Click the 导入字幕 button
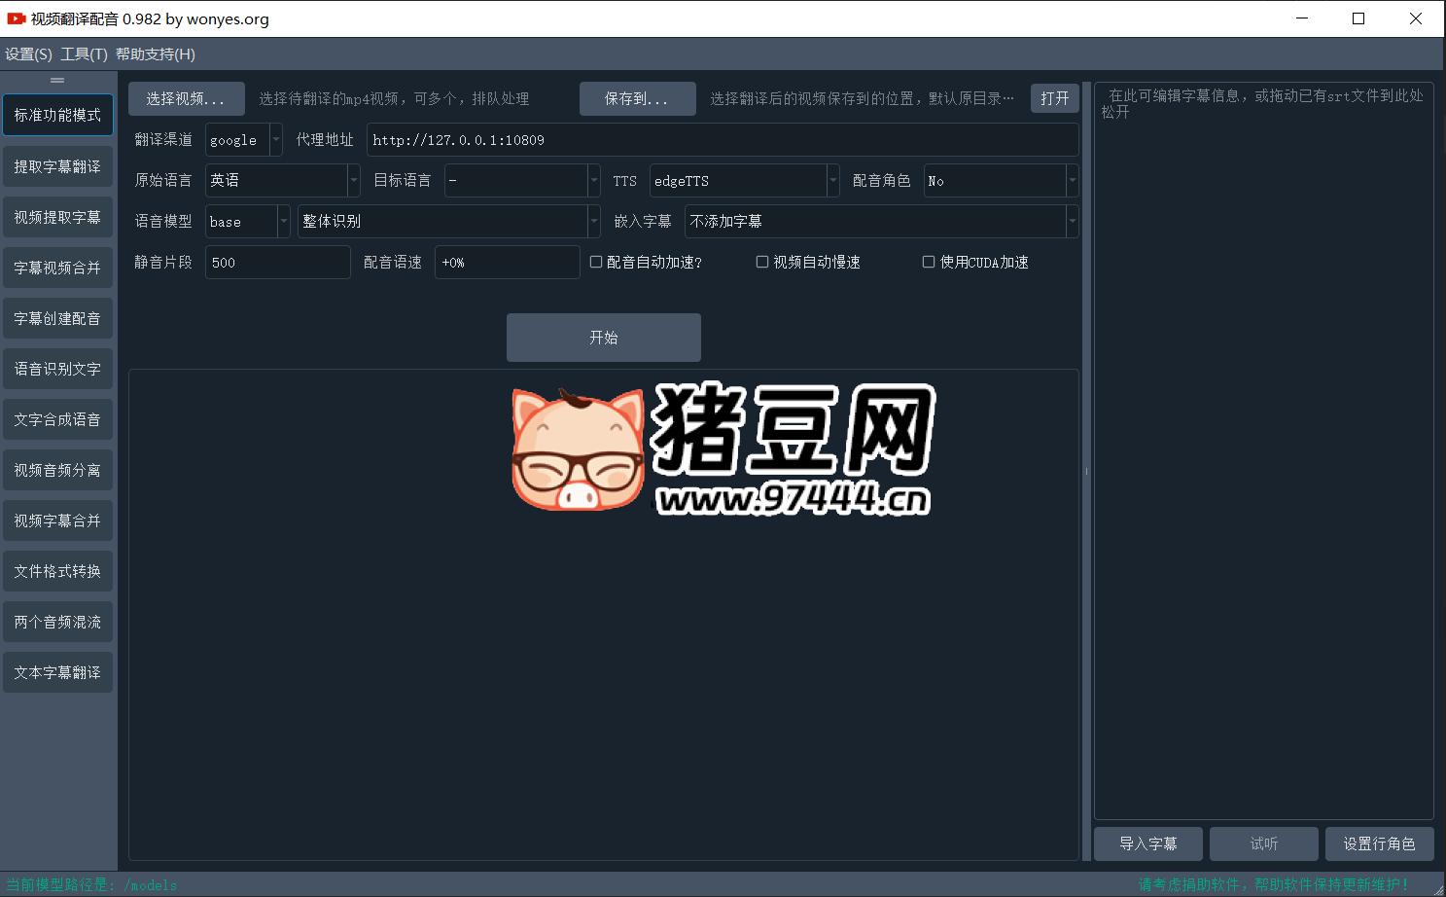This screenshot has width=1446, height=897. click(1147, 843)
